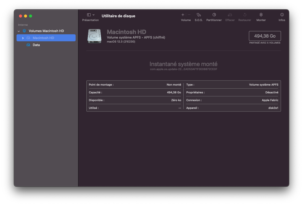Click the Restaurer restore icon
The image size is (303, 205).
(245, 15)
